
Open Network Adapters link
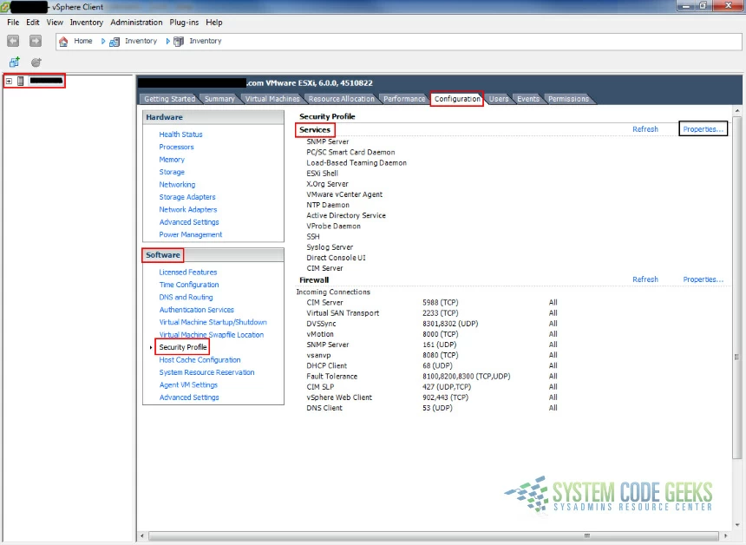pyautogui.click(x=188, y=209)
